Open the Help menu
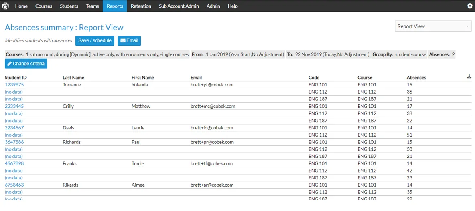 233,6
